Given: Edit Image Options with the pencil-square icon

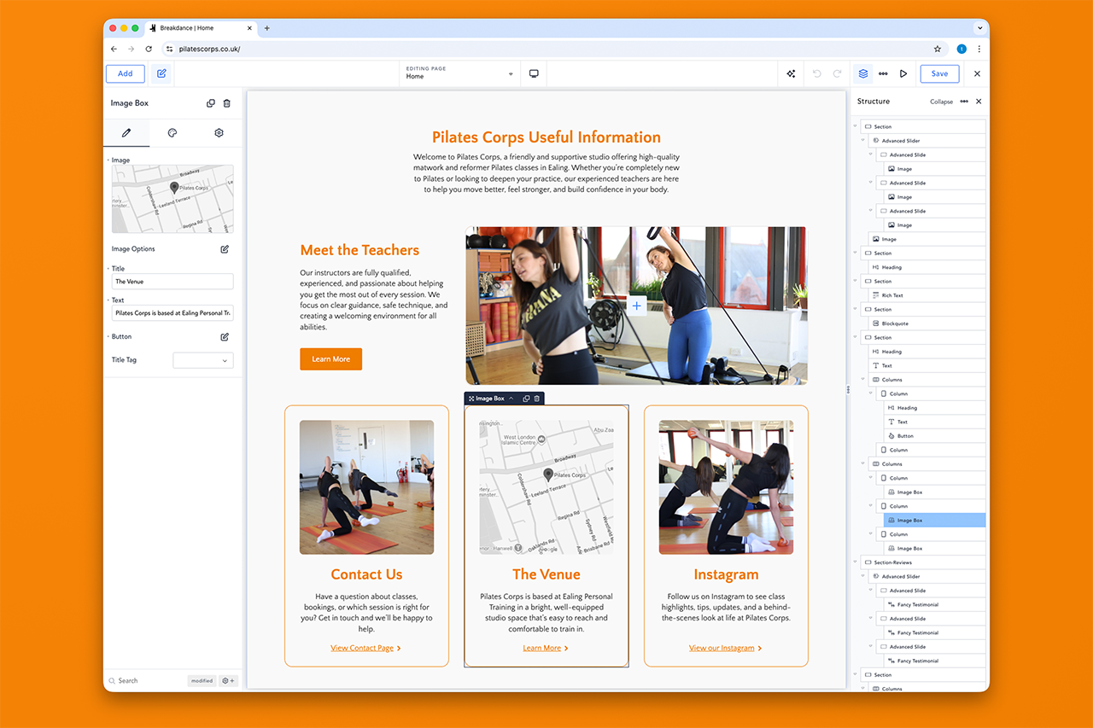Looking at the screenshot, I should (225, 249).
